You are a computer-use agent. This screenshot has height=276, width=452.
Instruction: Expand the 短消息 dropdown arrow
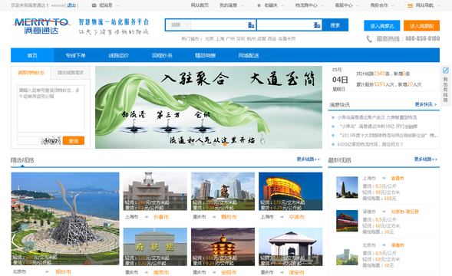point(117,5)
